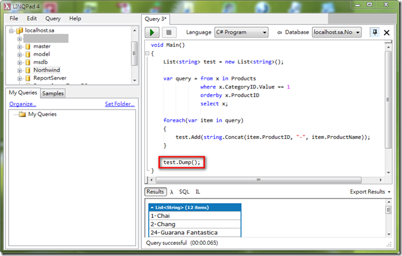Viewport: 402px width, 256px height.
Task: Open the Export Results dropdown
Action: pos(370,192)
